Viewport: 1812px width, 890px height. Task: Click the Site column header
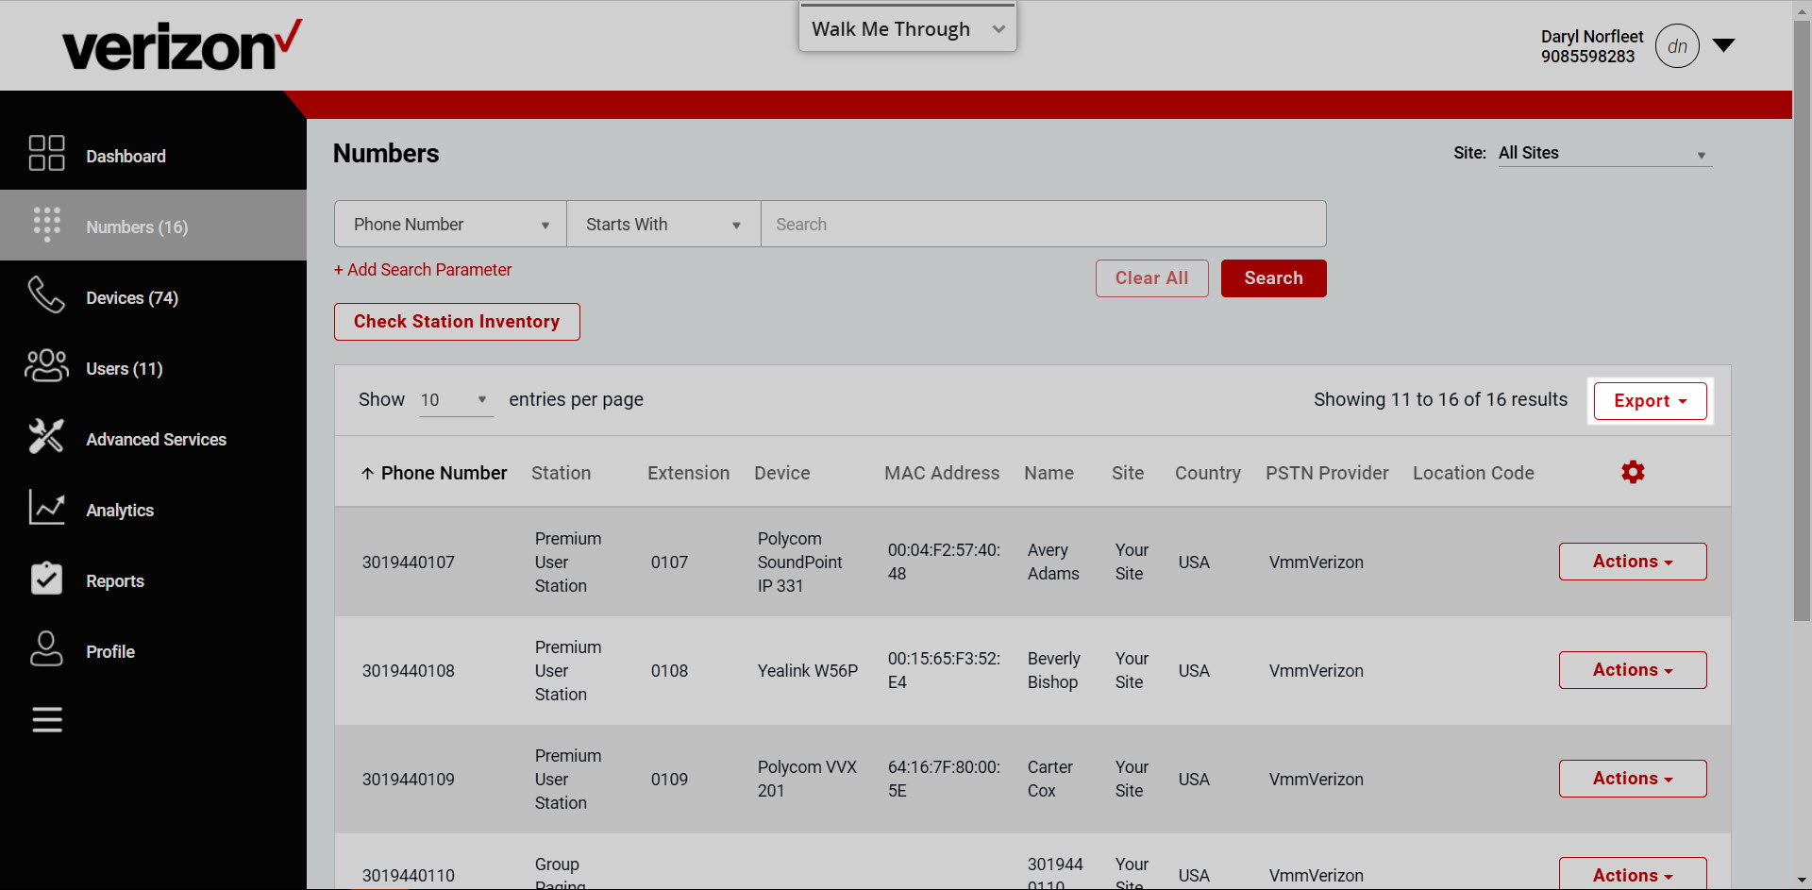1128,473
